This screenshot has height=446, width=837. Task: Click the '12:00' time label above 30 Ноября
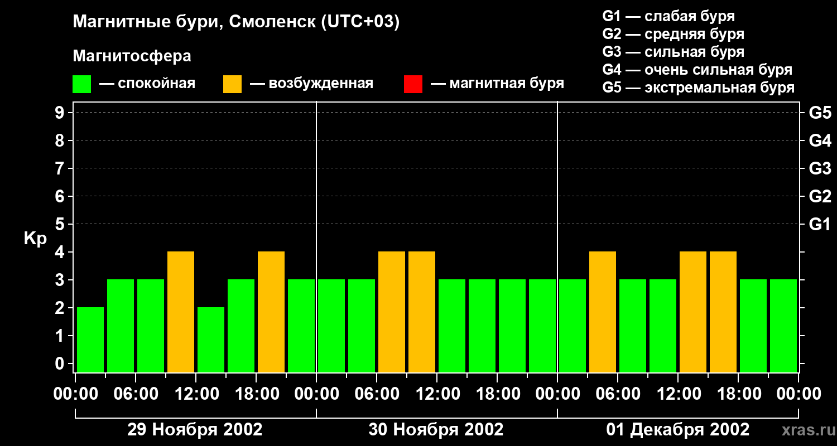point(437,394)
